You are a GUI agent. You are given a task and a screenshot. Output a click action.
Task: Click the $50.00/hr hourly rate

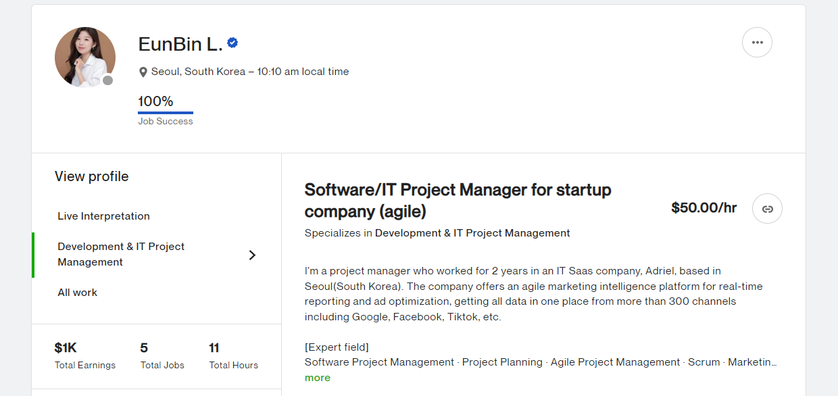pos(704,208)
